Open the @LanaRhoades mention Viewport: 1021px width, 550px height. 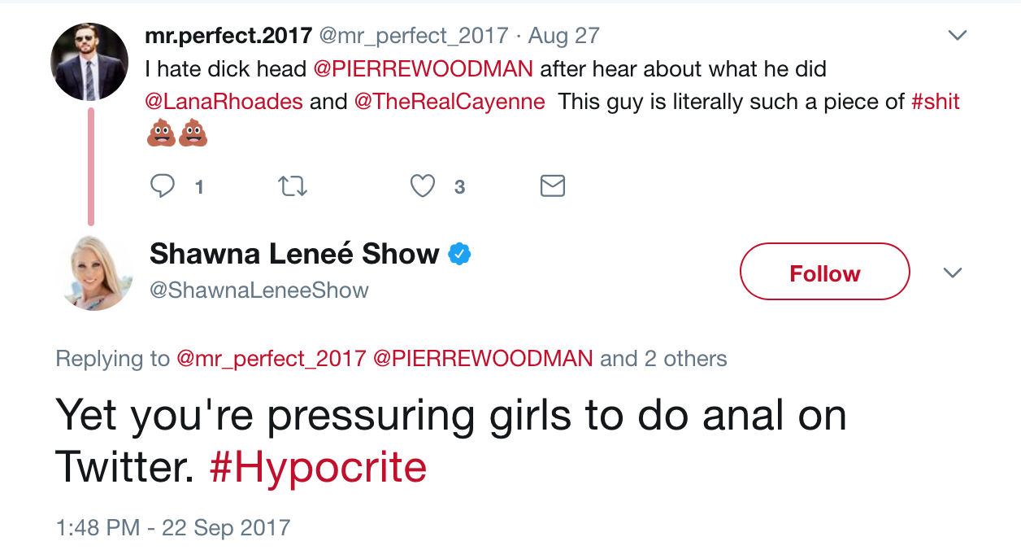pos(224,102)
